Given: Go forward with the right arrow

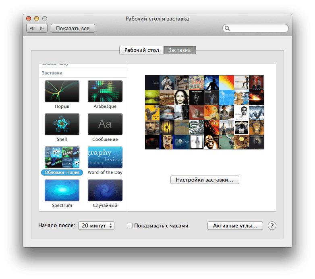Looking at the screenshot, I should click(42, 28).
